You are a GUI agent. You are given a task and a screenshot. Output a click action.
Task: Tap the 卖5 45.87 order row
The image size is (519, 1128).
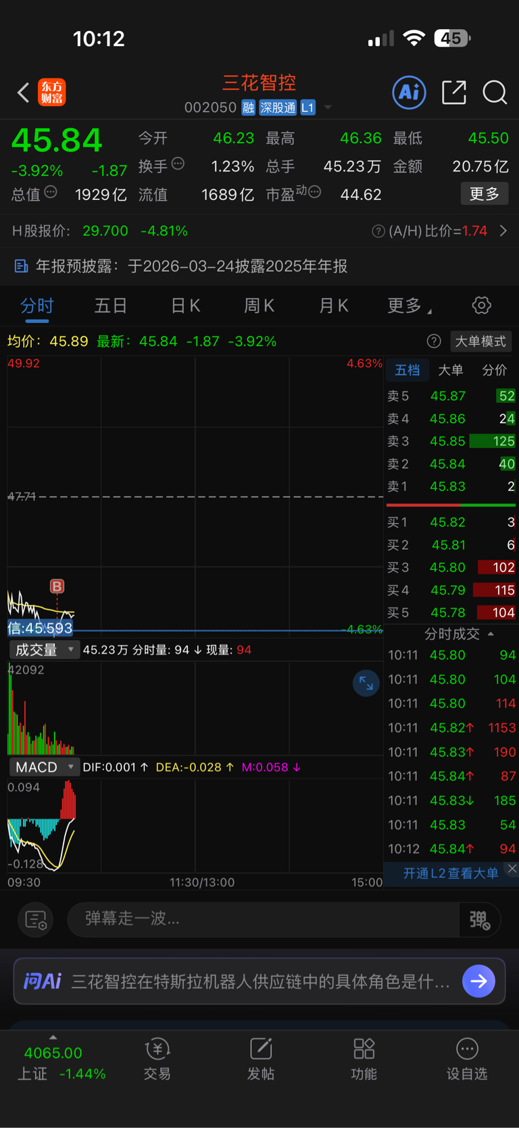pos(451,396)
